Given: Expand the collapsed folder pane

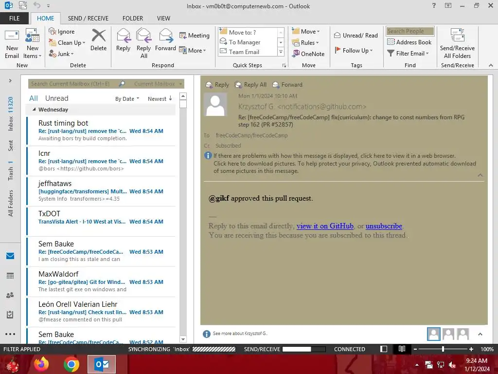Looking at the screenshot, I should point(10,81).
